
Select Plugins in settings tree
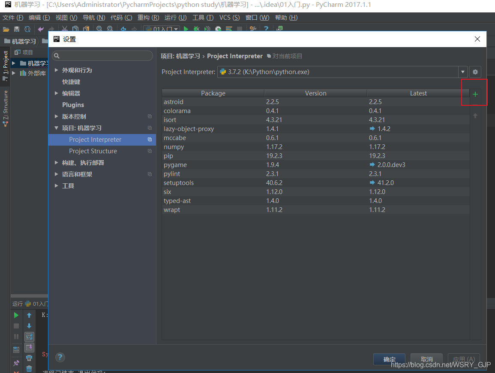point(102,105)
